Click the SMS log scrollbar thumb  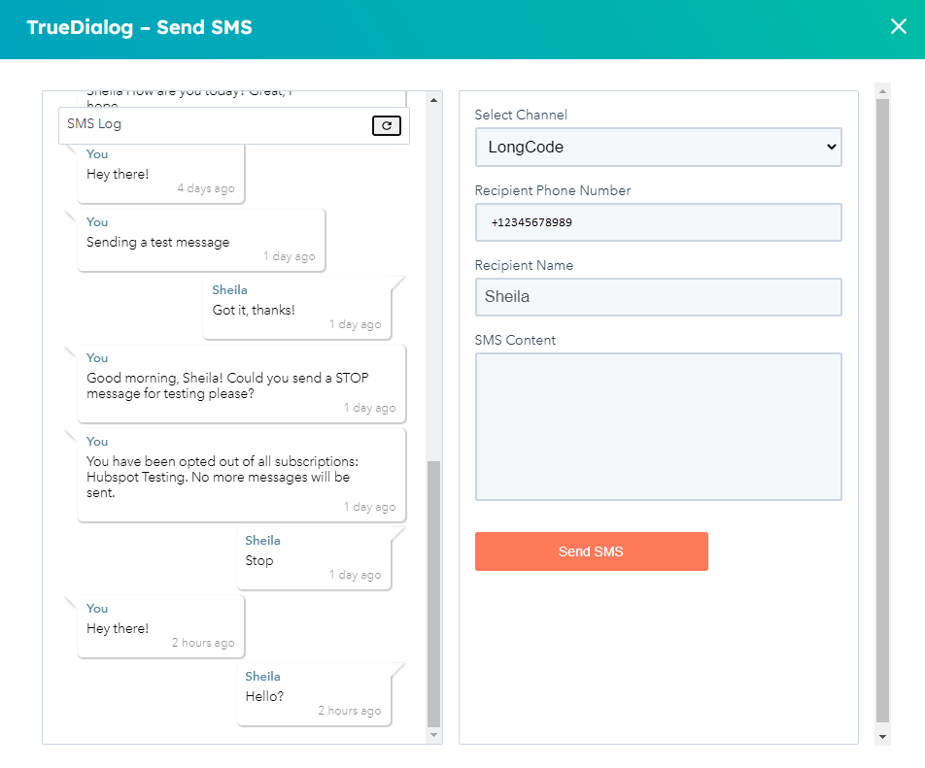coord(433,592)
